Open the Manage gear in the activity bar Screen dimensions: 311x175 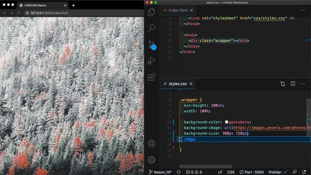pos(152,160)
